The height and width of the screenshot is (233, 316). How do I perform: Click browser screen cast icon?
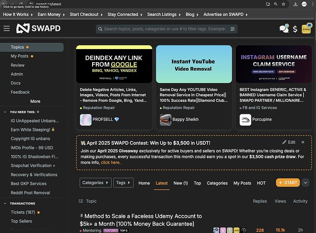(268, 4)
